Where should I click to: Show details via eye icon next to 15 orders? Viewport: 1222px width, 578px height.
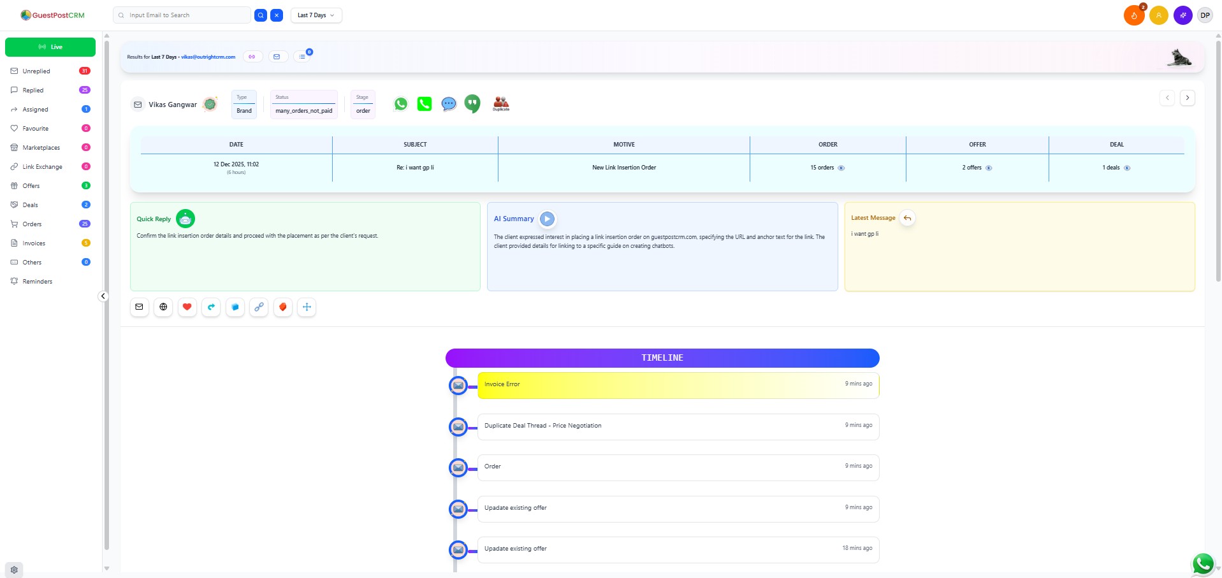pos(840,168)
